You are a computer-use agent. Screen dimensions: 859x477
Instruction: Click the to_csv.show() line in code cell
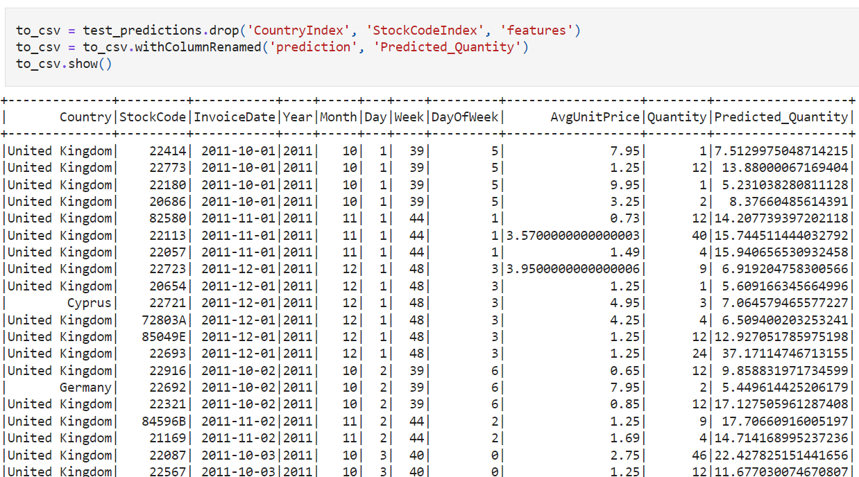pos(64,64)
